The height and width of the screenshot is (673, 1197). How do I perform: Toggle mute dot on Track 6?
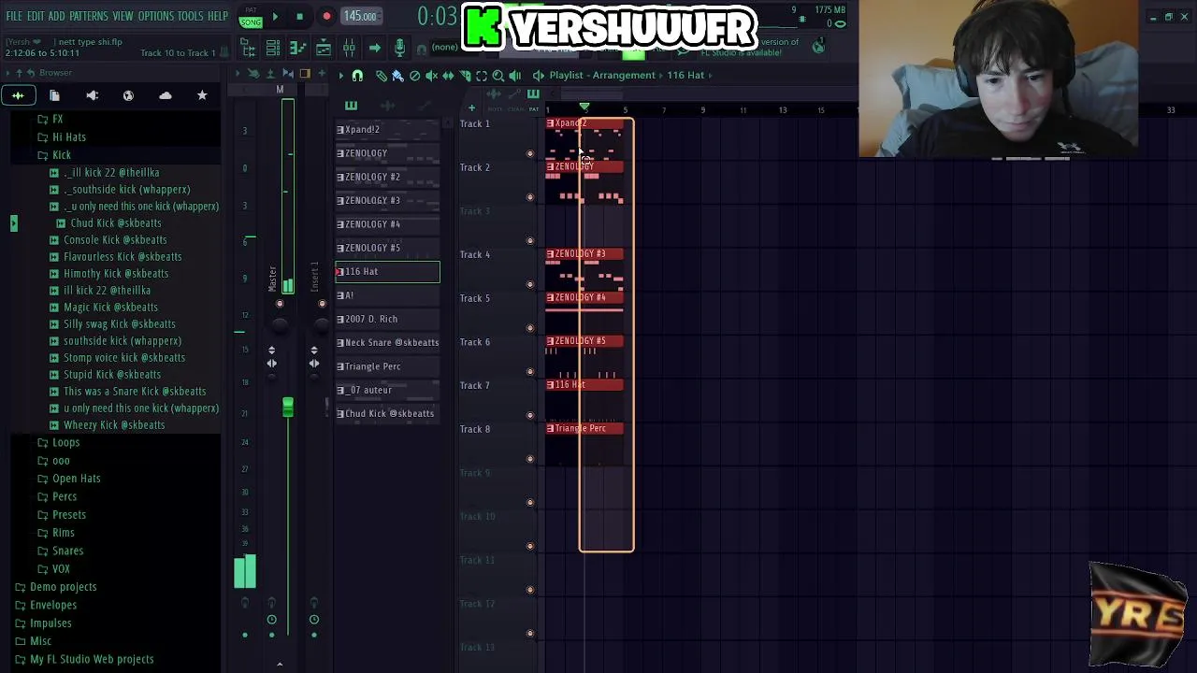coord(530,372)
